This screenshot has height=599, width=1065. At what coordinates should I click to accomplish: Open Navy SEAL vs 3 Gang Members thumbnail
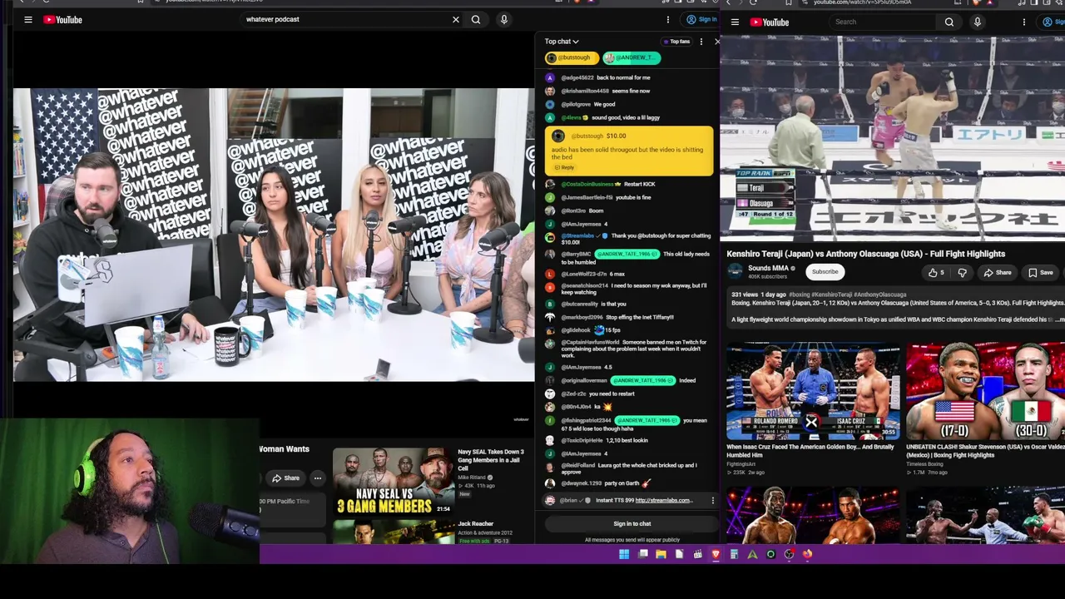[x=393, y=481]
